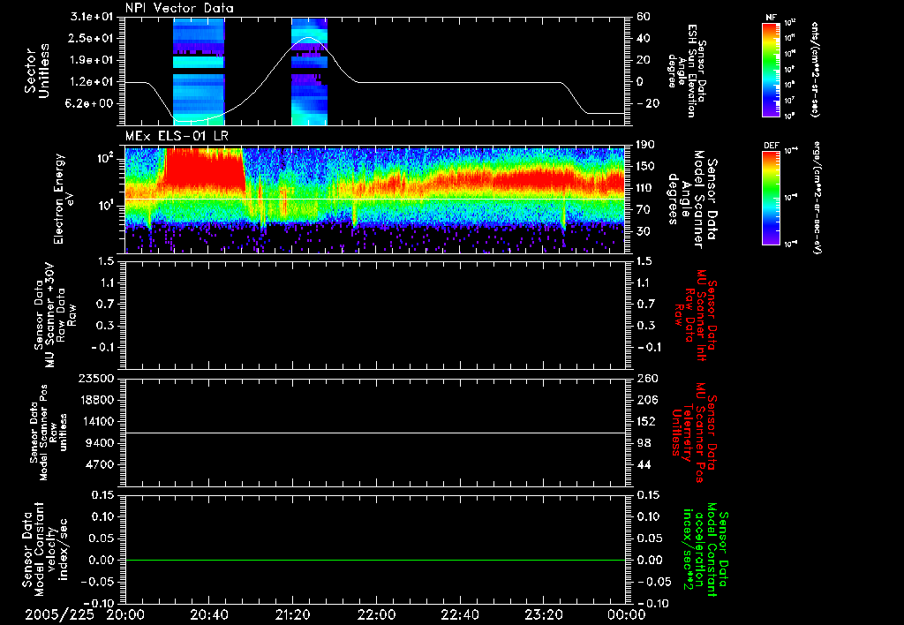The image size is (904, 625).
Task: Click the red "MU Scanner Pos Telemetry" axis title
Action: click(x=695, y=433)
